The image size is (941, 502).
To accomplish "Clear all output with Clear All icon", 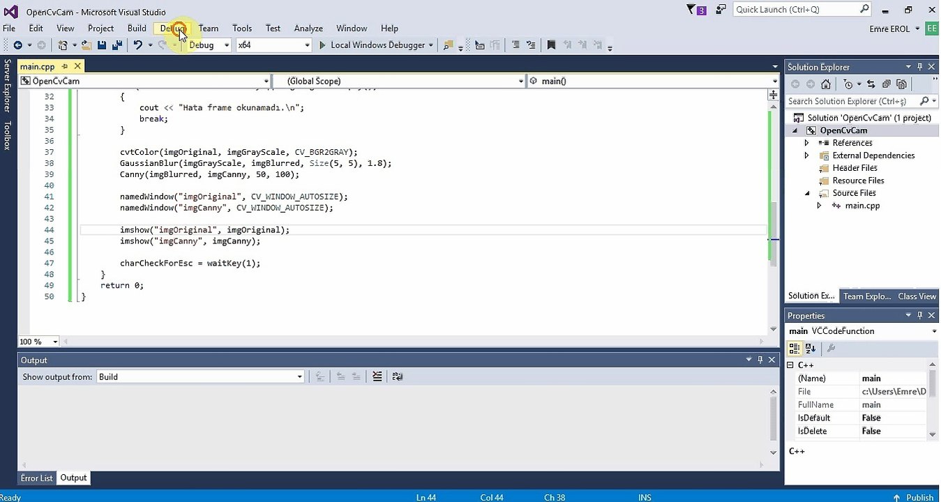I will tap(377, 376).
